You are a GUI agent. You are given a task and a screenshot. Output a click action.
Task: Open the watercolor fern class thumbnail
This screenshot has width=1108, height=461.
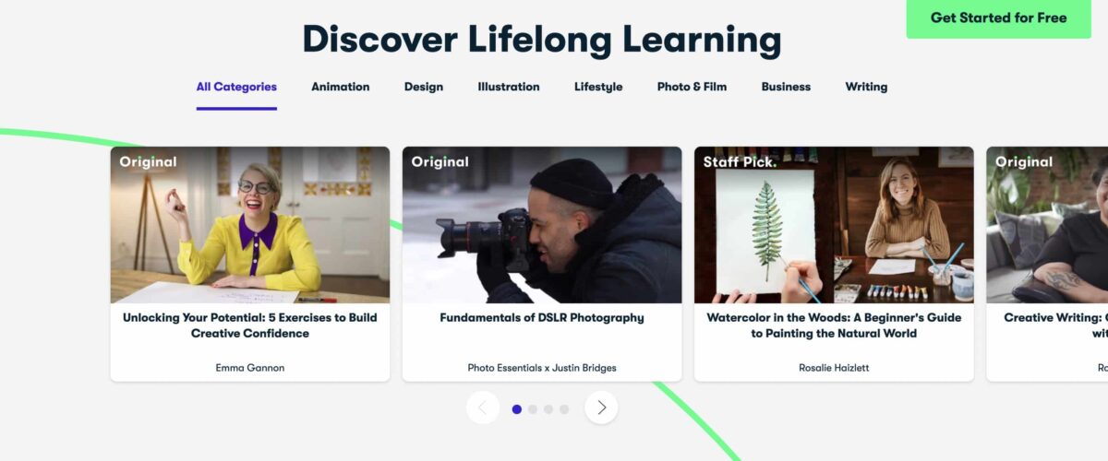click(x=834, y=225)
